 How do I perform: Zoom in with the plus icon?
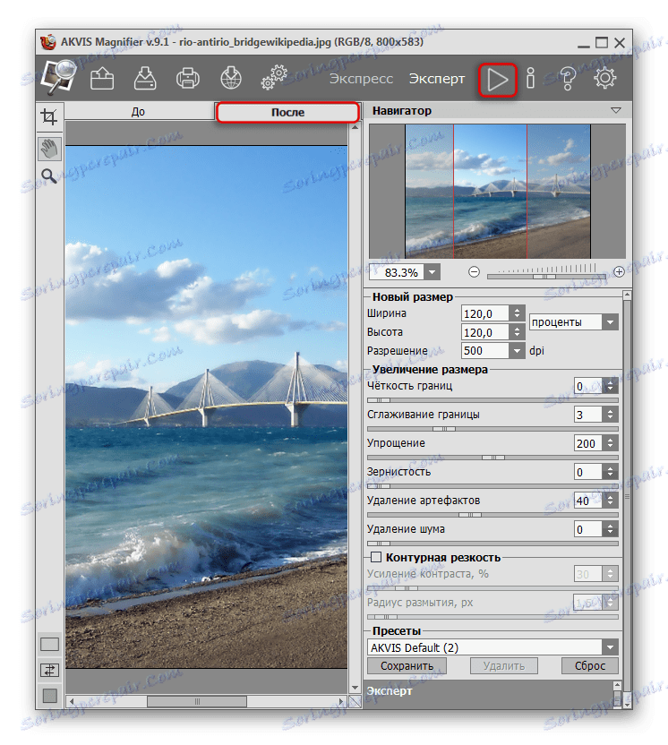click(619, 272)
